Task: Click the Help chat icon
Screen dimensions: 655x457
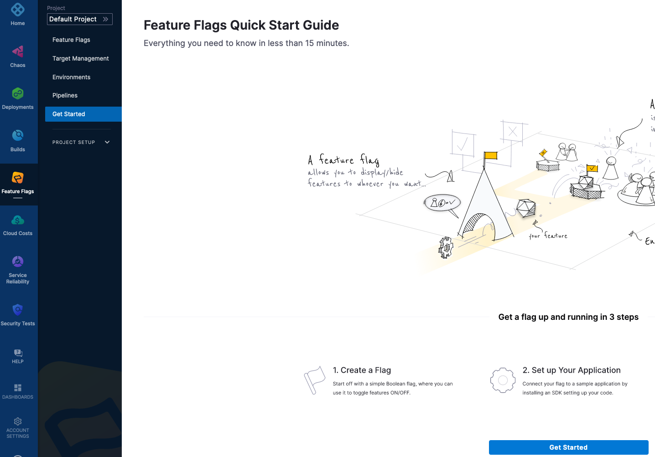Action: [18, 353]
